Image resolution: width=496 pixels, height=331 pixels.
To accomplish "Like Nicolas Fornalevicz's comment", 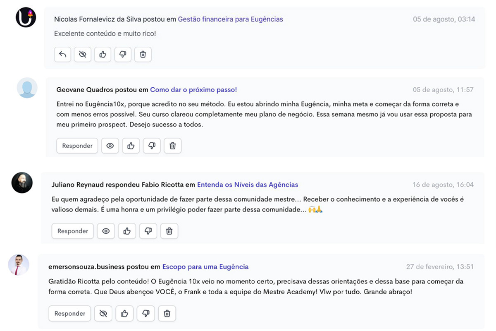I will [103, 54].
